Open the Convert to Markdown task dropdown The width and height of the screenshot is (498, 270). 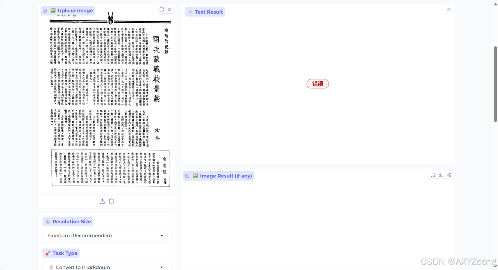click(x=107, y=267)
